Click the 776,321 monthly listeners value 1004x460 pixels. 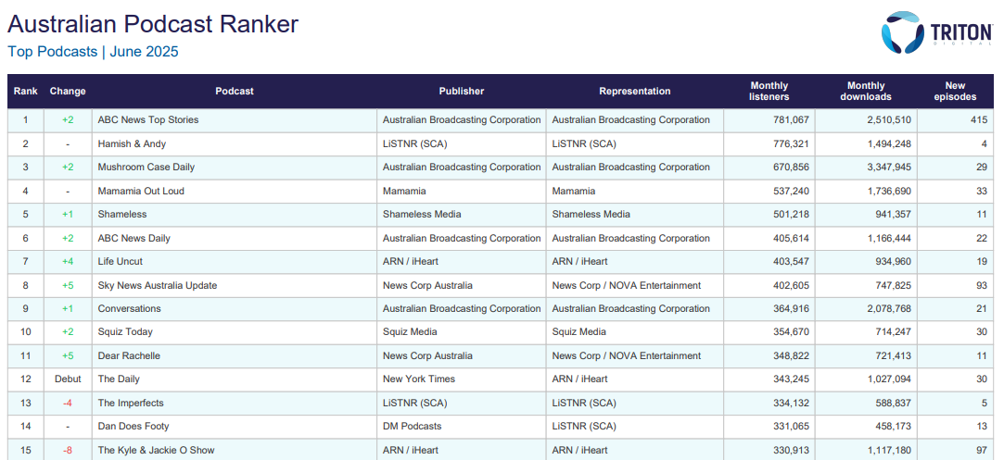792,143
